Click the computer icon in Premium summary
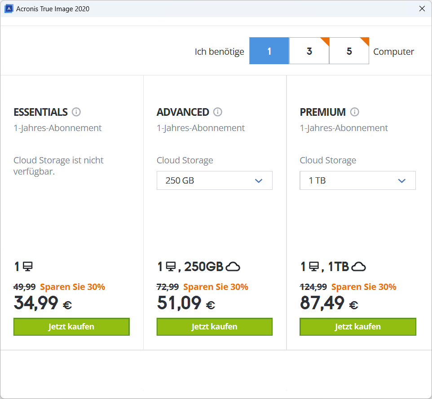 coord(314,267)
